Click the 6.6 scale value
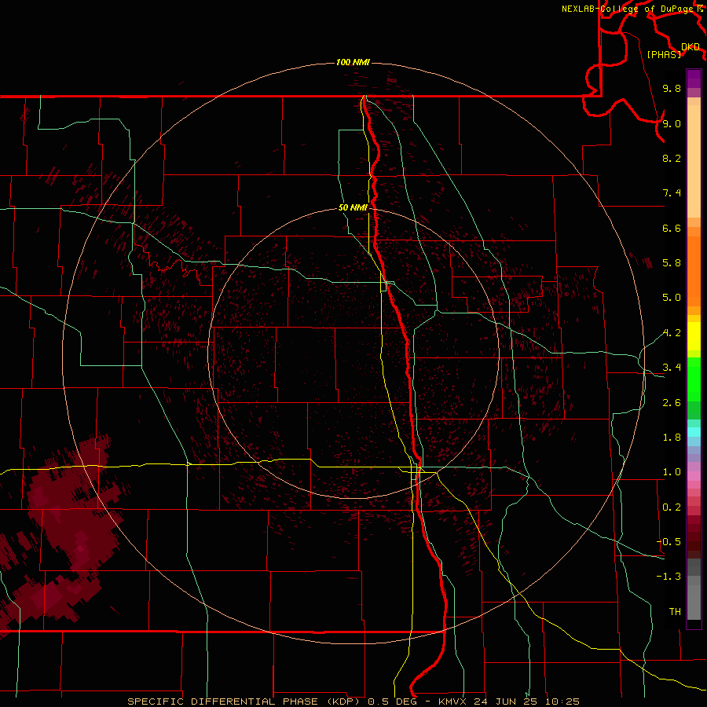The height and width of the screenshot is (707, 707). tap(672, 228)
